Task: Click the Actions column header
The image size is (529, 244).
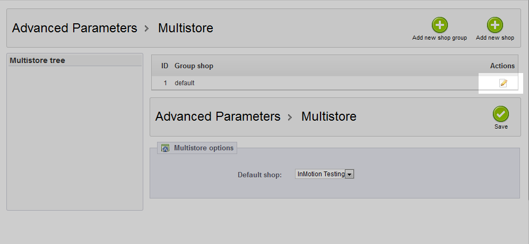Action: point(502,66)
